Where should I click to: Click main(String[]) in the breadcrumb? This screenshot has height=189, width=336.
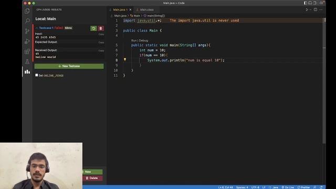tap(154, 16)
